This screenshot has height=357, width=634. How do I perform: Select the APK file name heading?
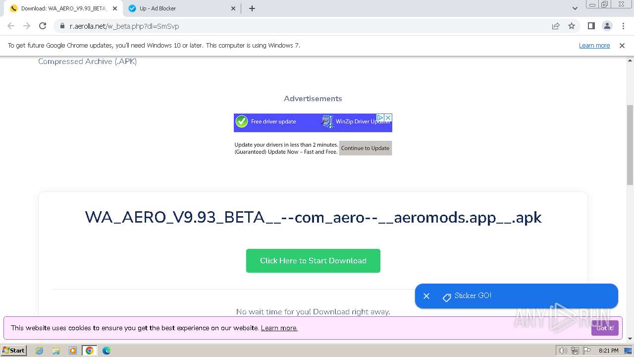[x=313, y=217]
